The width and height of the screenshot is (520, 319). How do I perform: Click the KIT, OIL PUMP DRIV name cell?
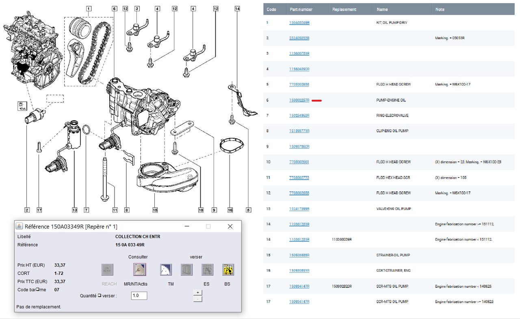tap(392, 23)
